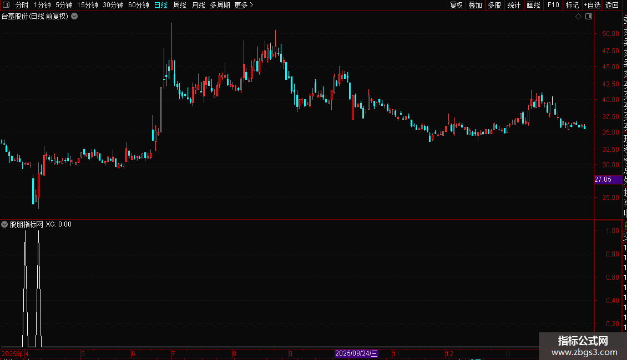Expand the 更多 periods menu
Screen dimensions: 627x360
(x=244, y=5)
